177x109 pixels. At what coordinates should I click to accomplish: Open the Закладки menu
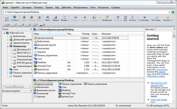(27, 7)
